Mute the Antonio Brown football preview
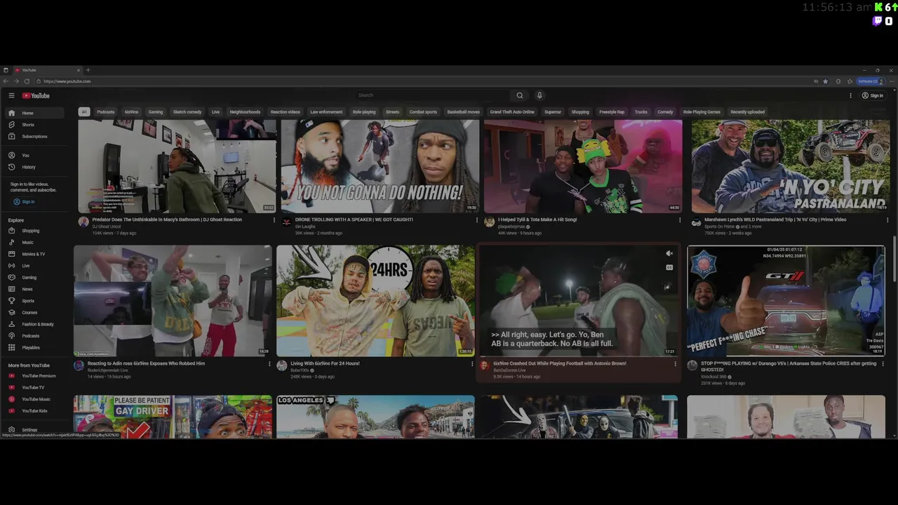This screenshot has width=898, height=505. pyautogui.click(x=669, y=254)
